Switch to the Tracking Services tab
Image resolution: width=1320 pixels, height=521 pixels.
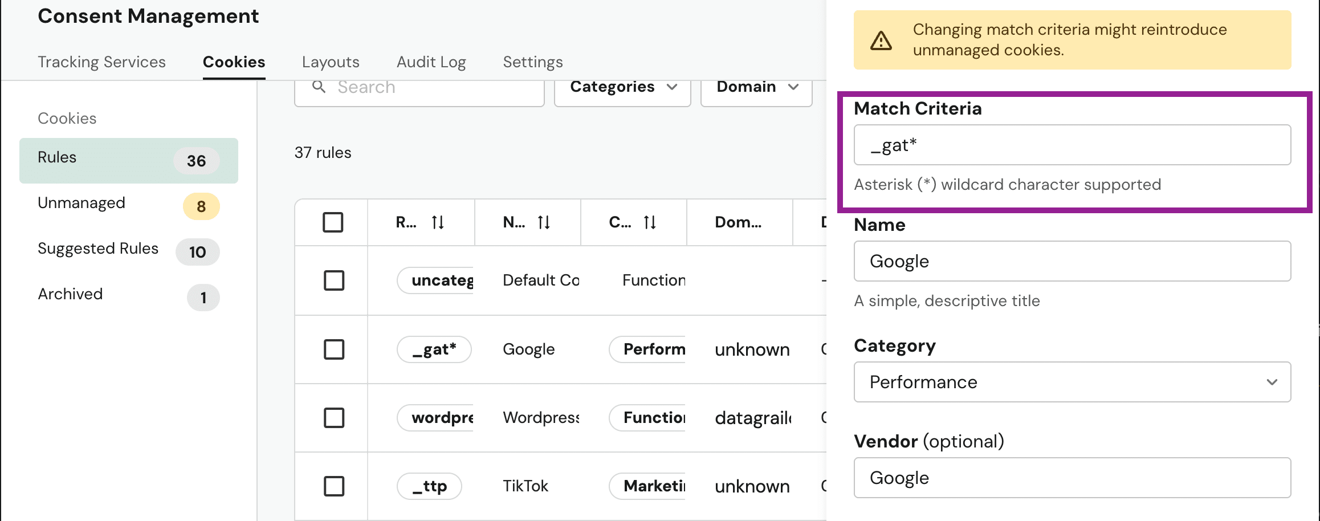point(101,62)
